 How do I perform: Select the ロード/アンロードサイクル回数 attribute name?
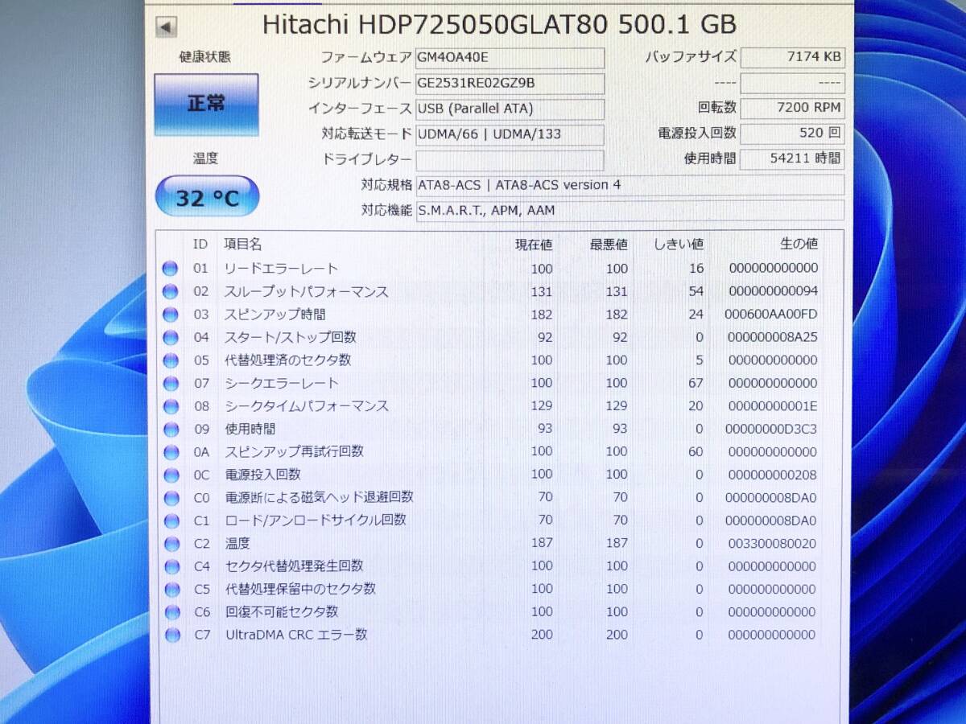coord(315,520)
